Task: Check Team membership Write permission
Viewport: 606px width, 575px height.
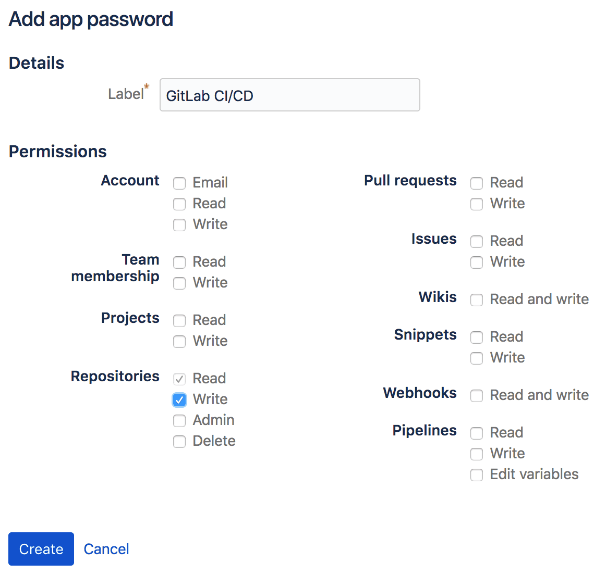Action: pos(179,283)
